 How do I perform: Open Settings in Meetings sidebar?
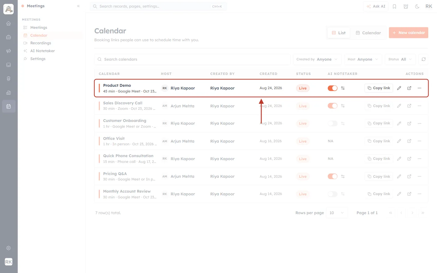38,59
